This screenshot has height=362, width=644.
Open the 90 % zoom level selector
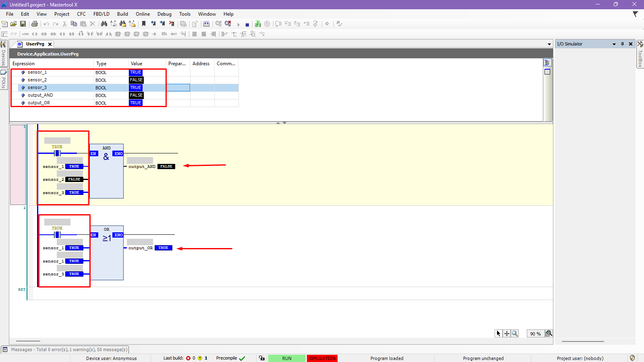[x=535, y=334]
